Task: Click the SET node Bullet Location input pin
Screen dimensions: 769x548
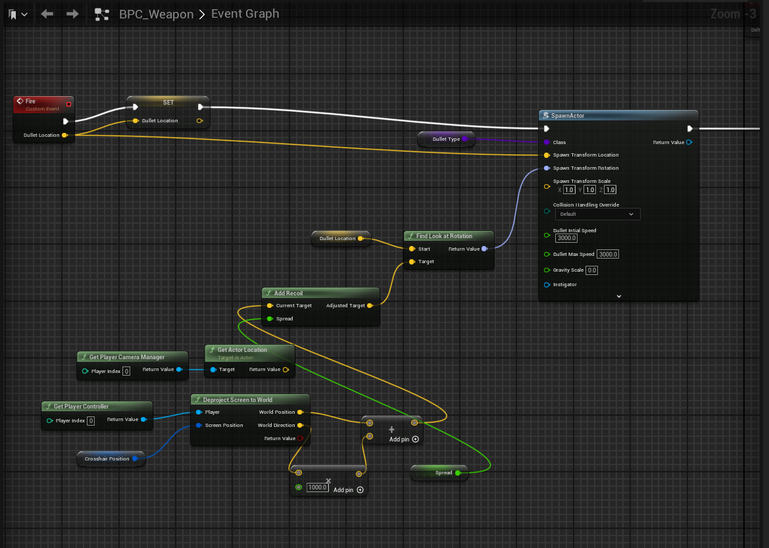Action: tap(136, 120)
